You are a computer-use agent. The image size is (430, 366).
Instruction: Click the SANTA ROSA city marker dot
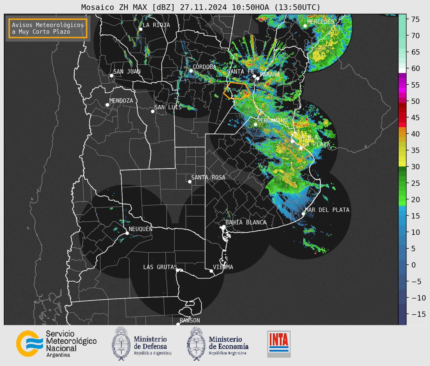[190, 182]
